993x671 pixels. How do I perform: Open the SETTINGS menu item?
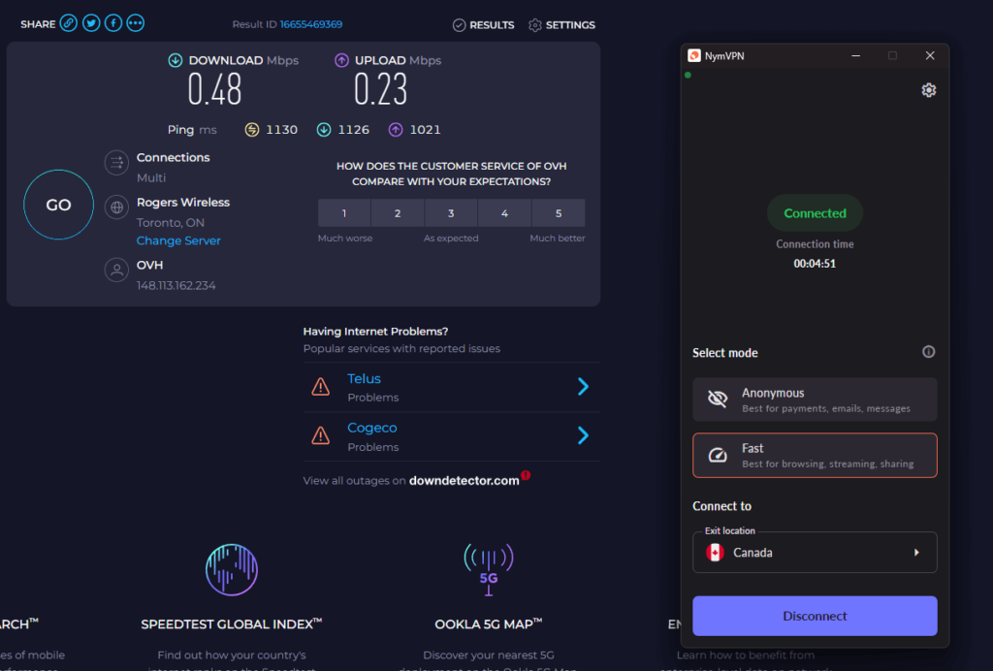click(561, 25)
